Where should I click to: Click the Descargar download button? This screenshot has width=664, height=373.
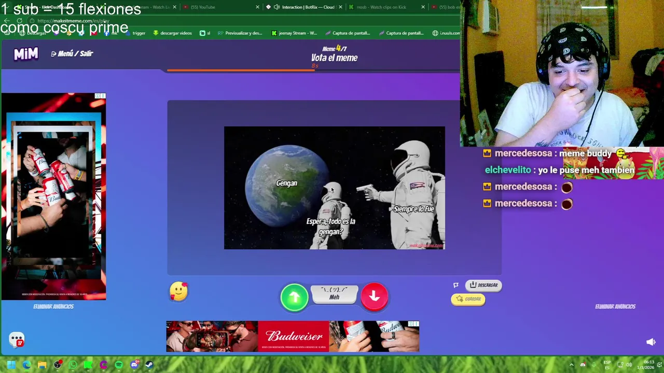pyautogui.click(x=483, y=285)
